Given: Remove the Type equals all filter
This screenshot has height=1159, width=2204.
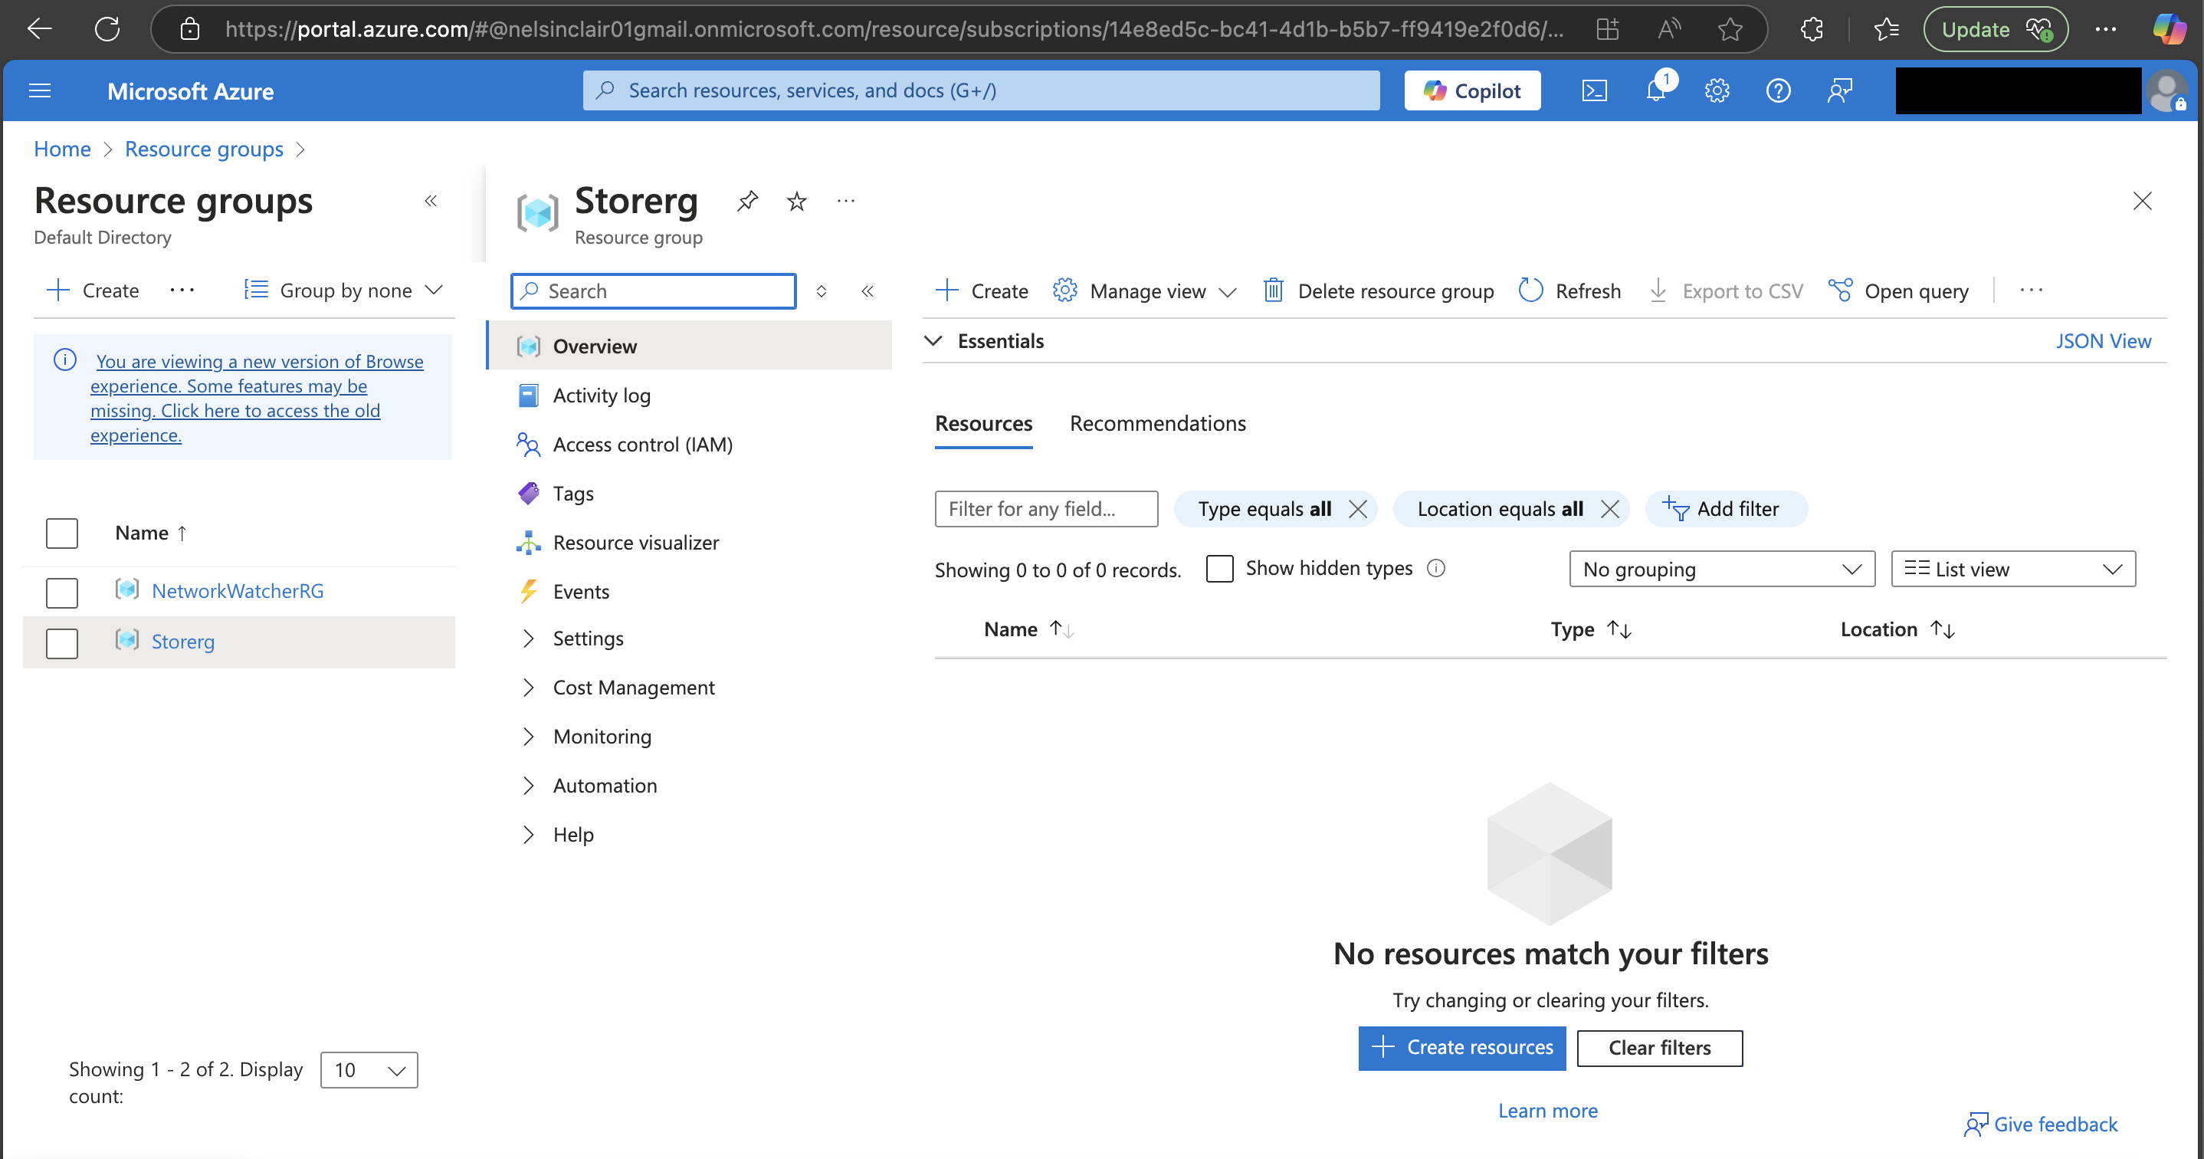Looking at the screenshot, I should (x=1358, y=509).
